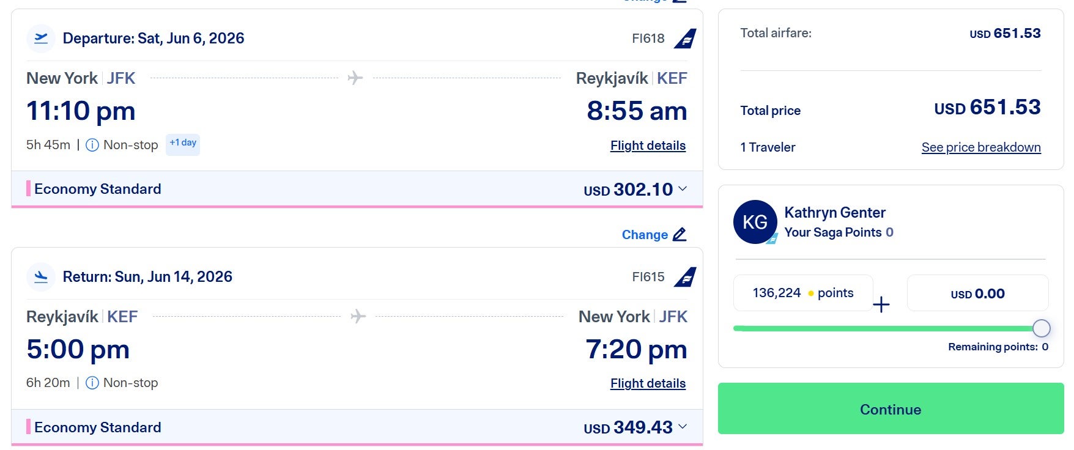This screenshot has height=450, width=1074.
Task: Click the yellow points dot indicator
Action: [x=811, y=293]
